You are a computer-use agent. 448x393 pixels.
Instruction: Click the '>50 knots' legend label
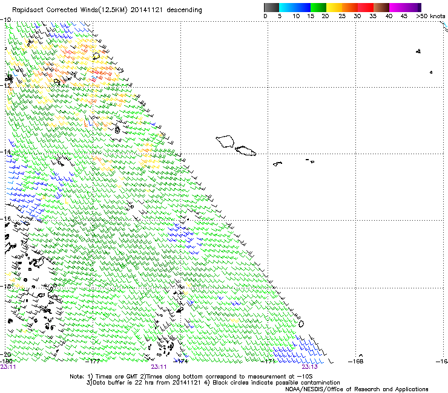430,16
